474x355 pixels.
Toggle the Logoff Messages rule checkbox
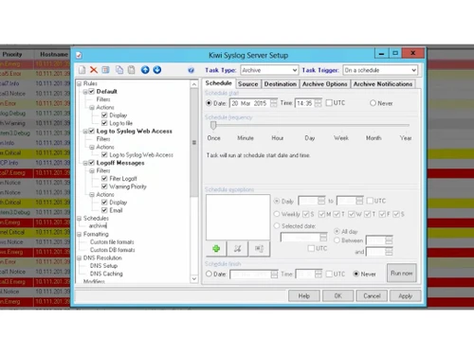tap(92, 163)
